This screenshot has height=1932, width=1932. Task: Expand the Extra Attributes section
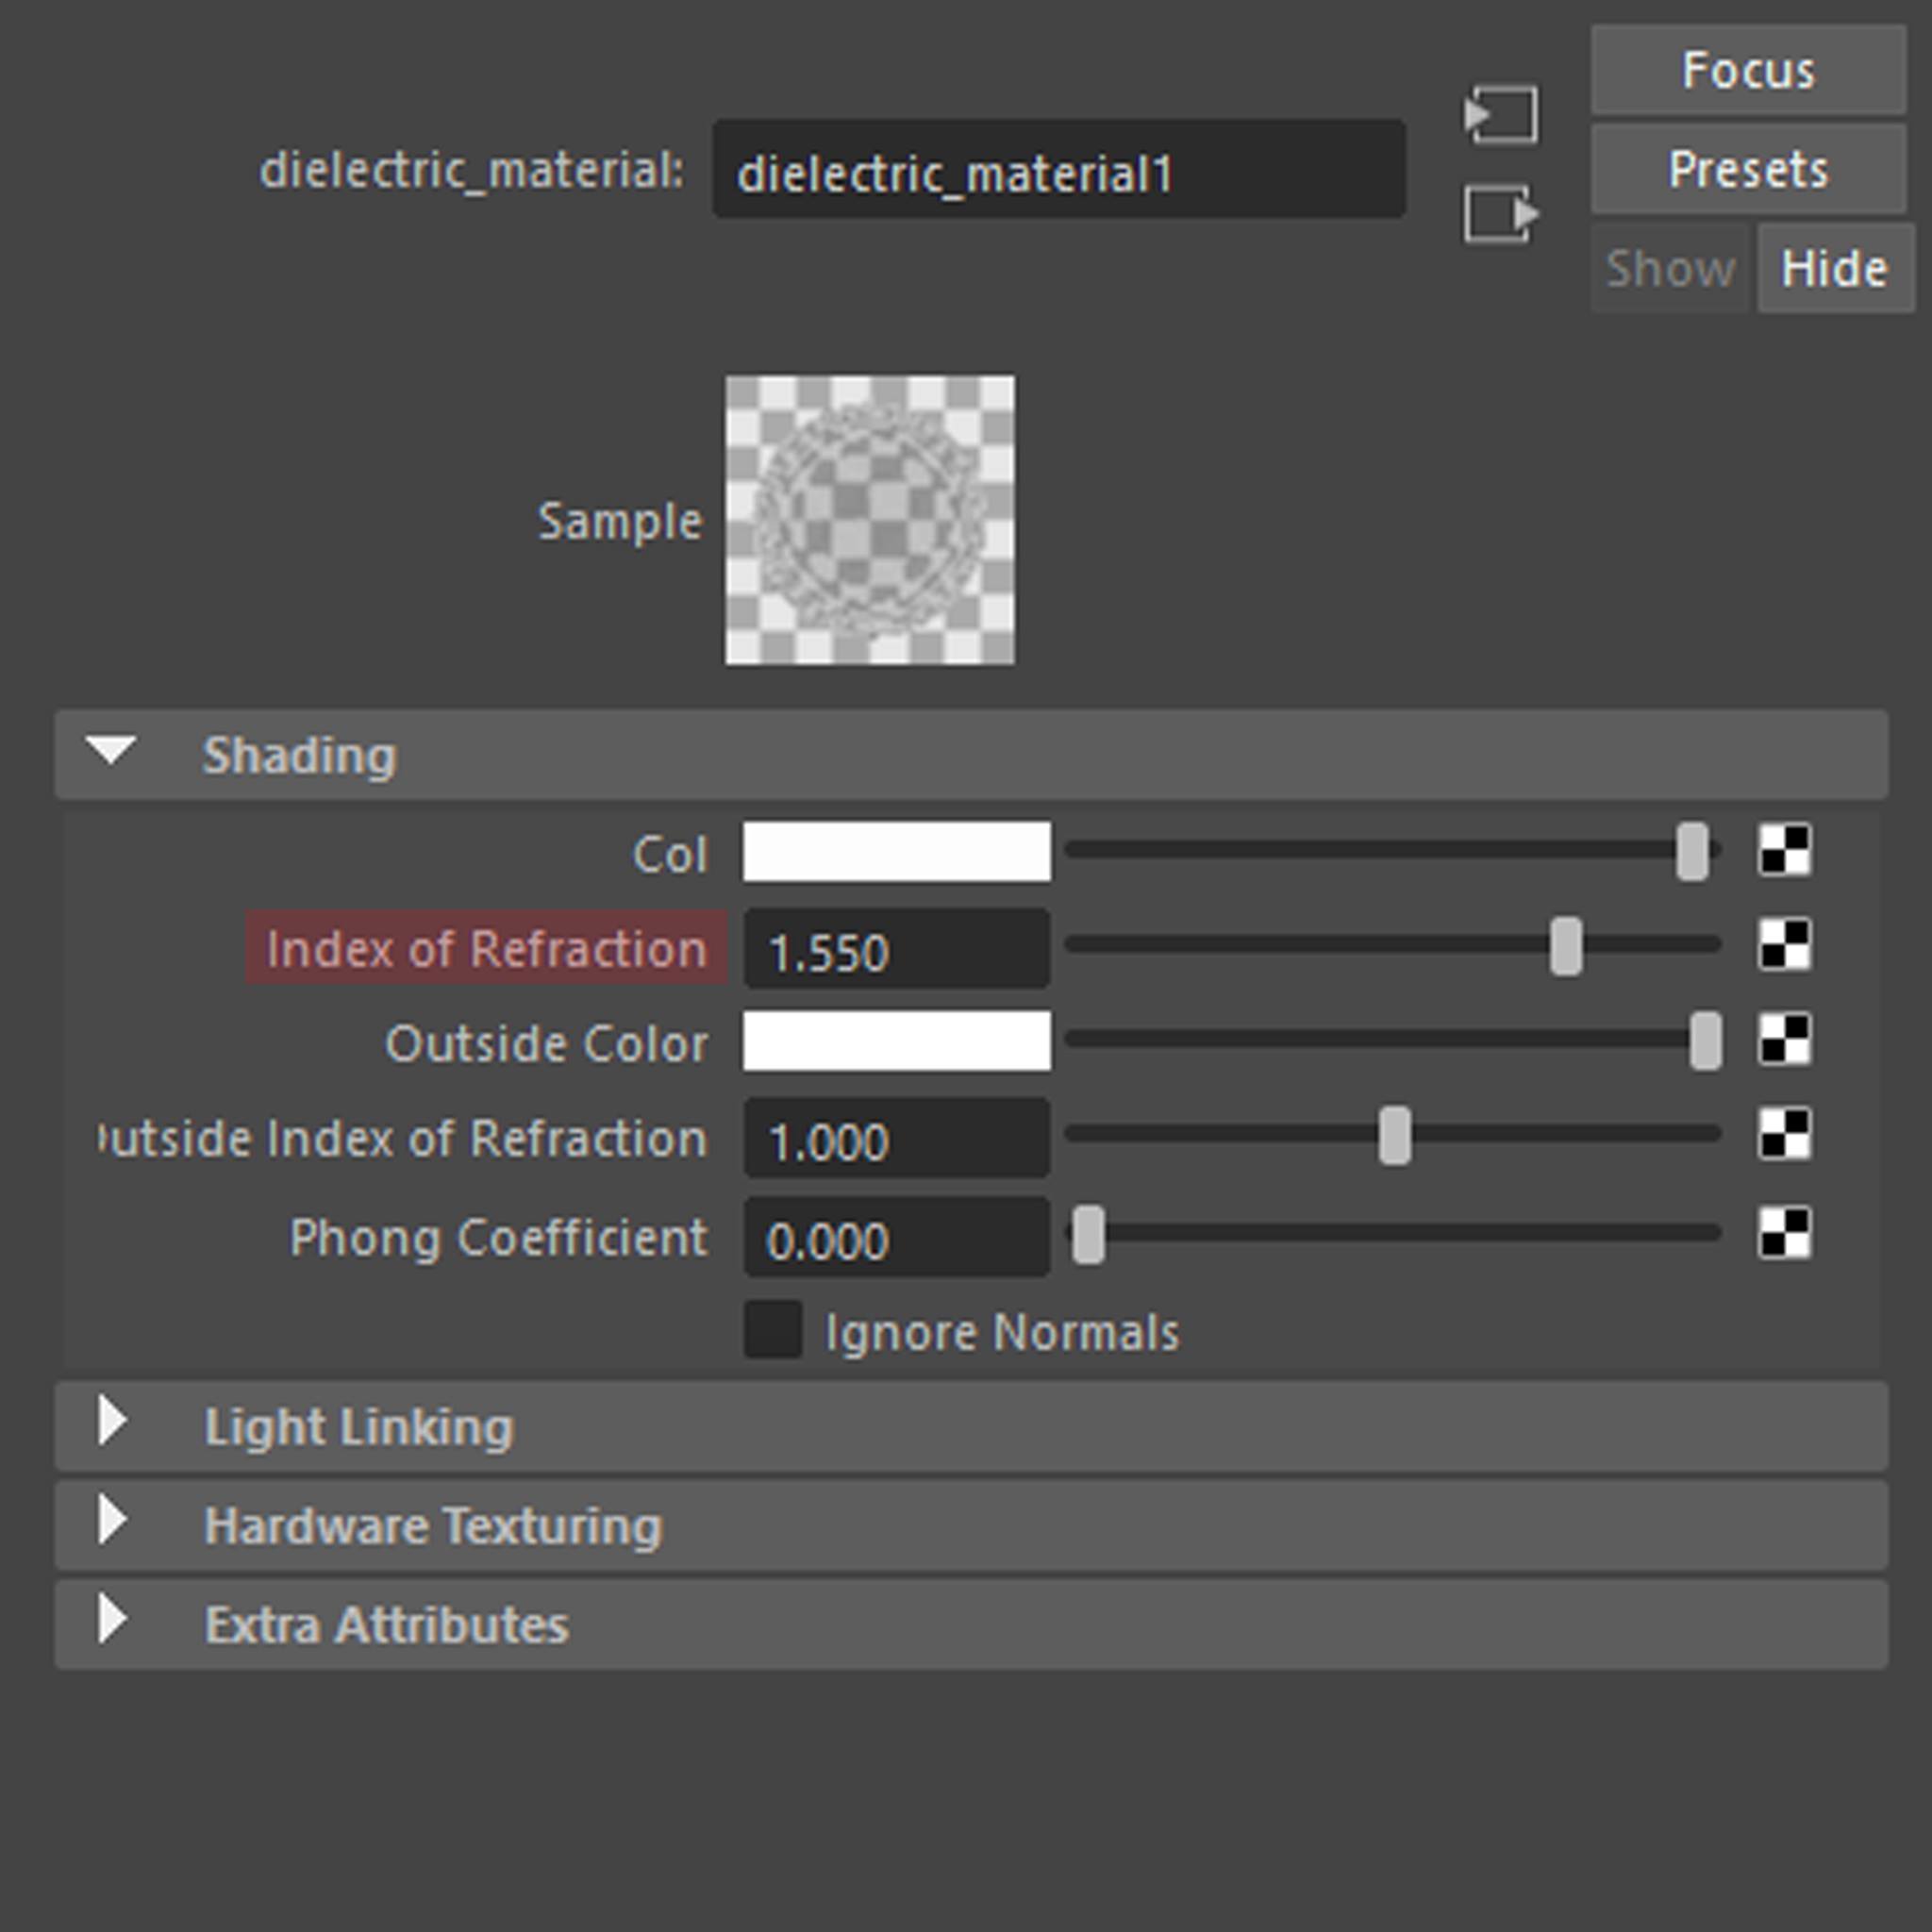(x=112, y=1621)
